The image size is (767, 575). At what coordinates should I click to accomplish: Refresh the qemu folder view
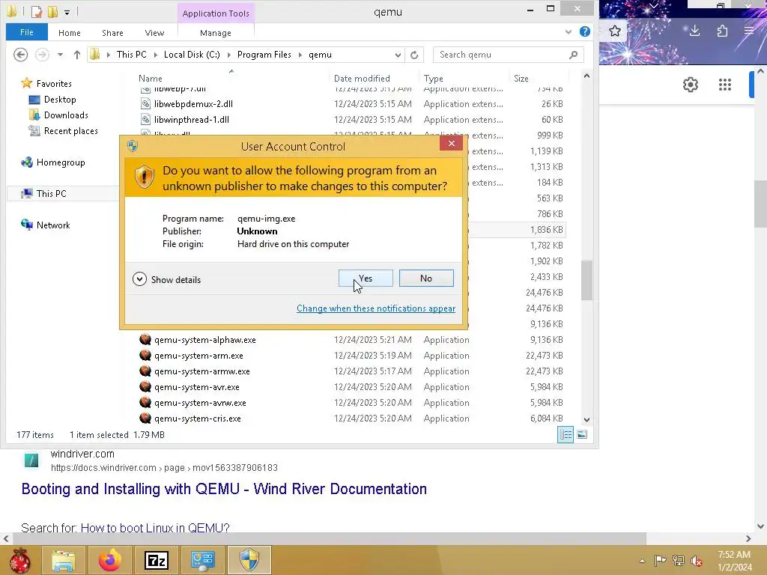(x=414, y=55)
